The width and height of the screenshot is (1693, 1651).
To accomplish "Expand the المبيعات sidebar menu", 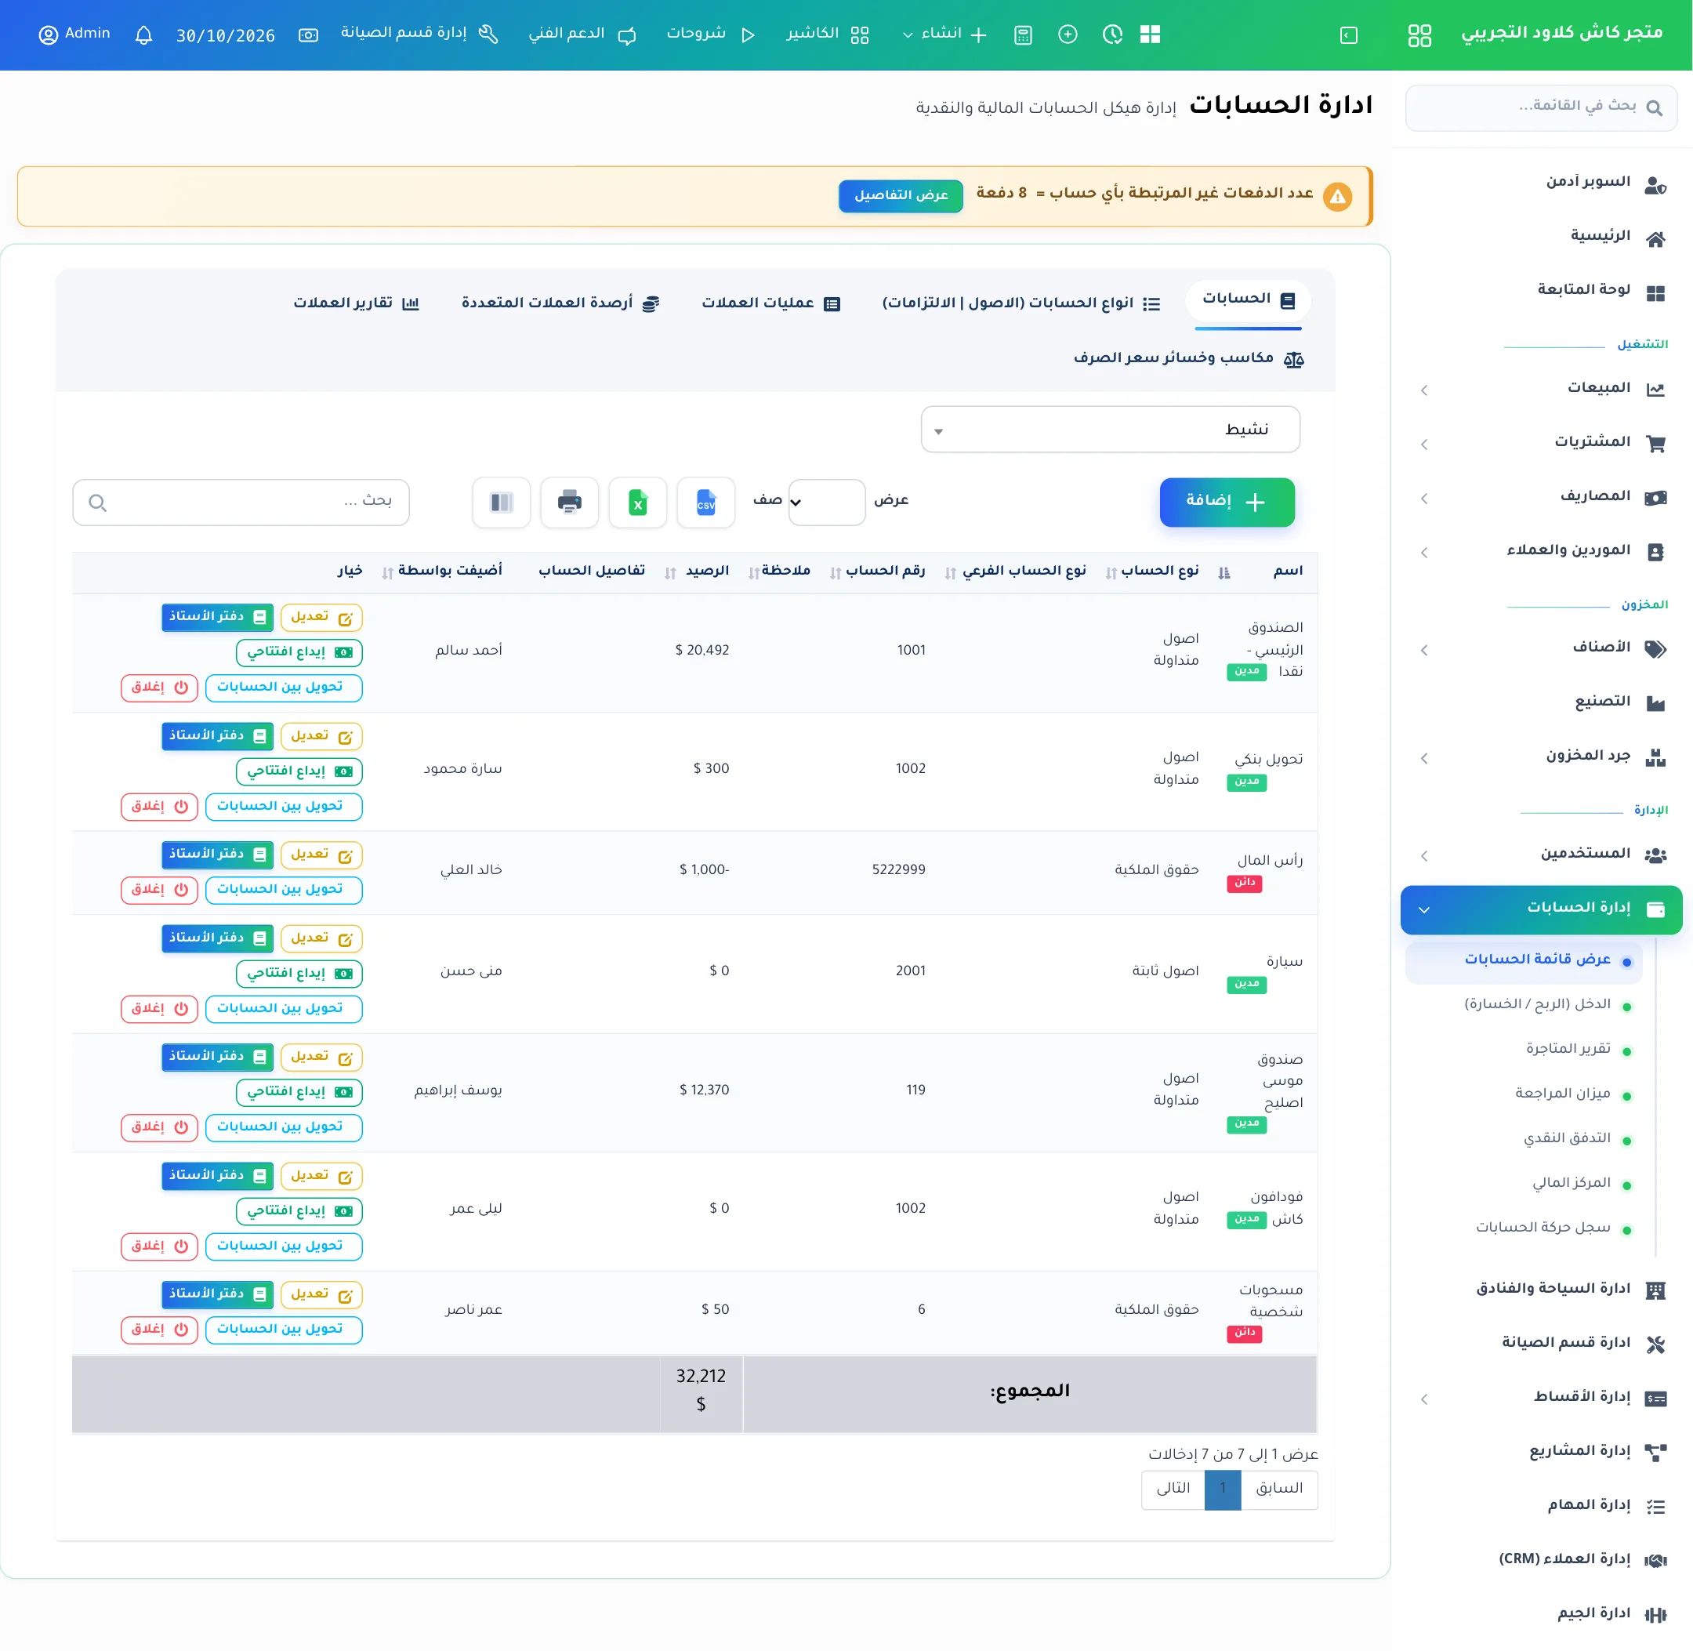I will tap(1540, 389).
